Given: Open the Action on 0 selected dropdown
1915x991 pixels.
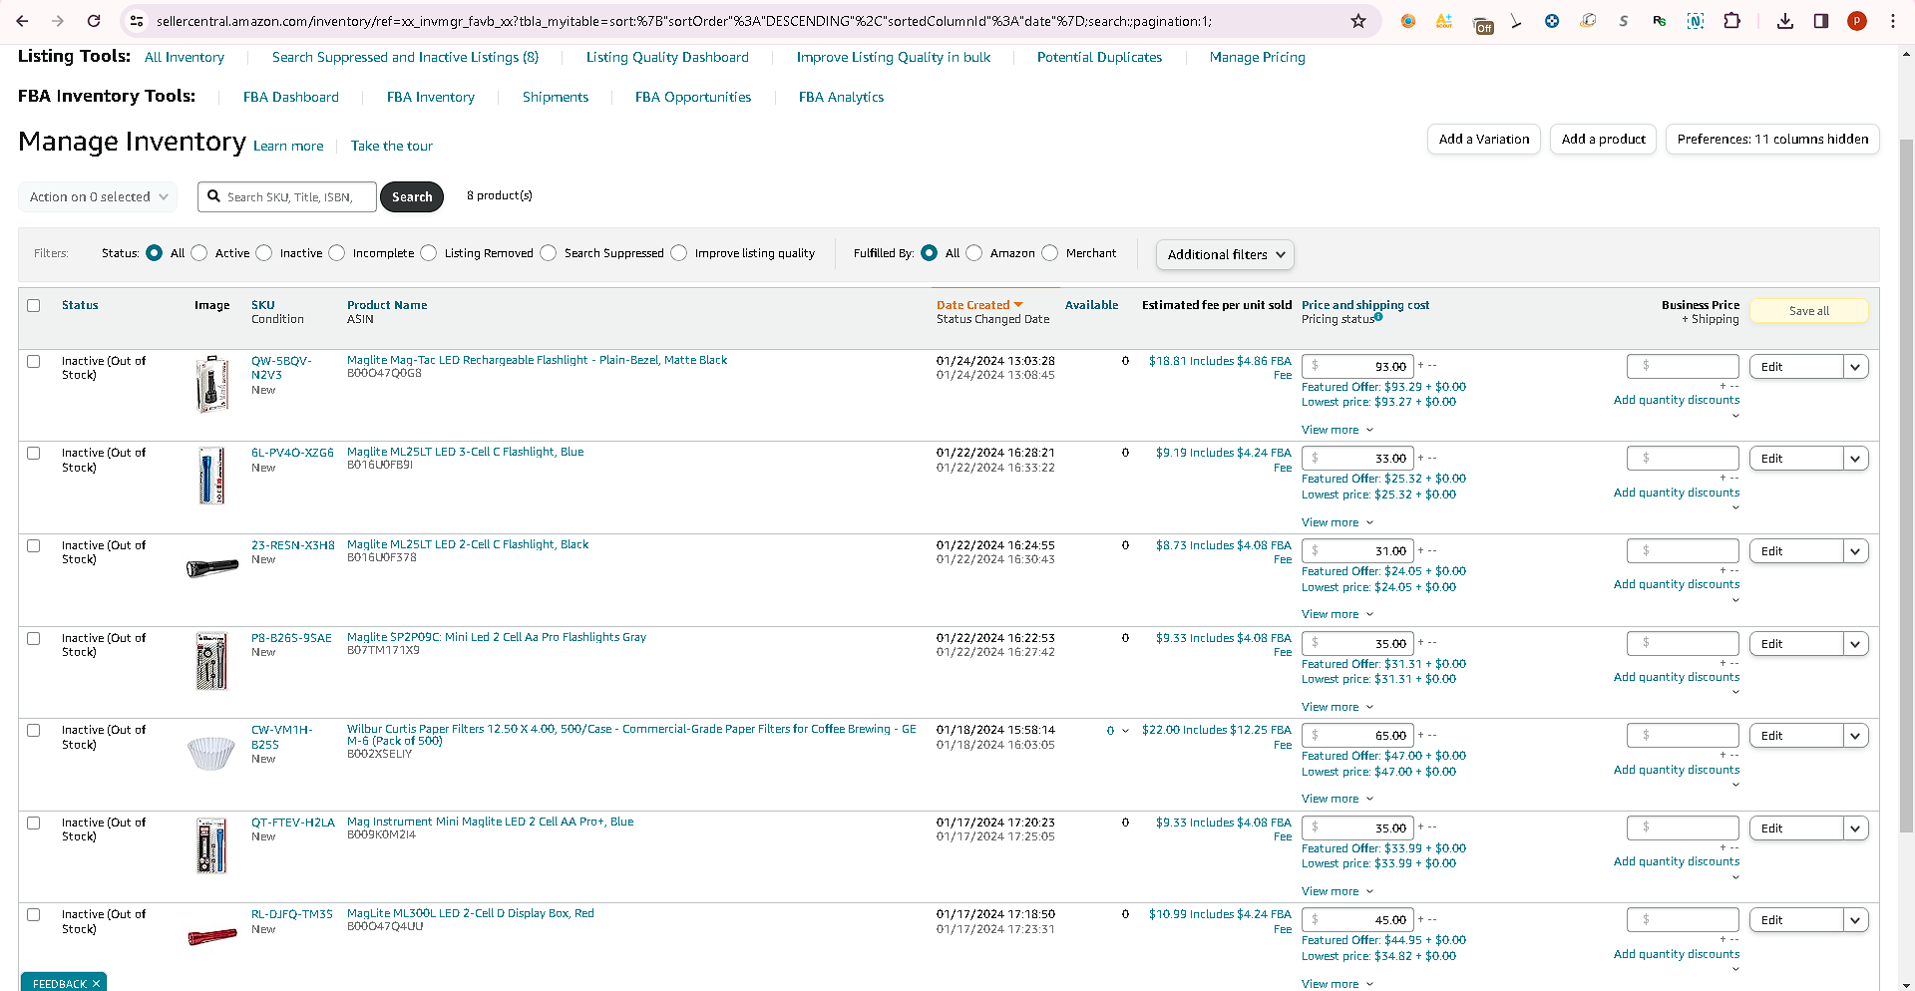Looking at the screenshot, I should point(98,197).
